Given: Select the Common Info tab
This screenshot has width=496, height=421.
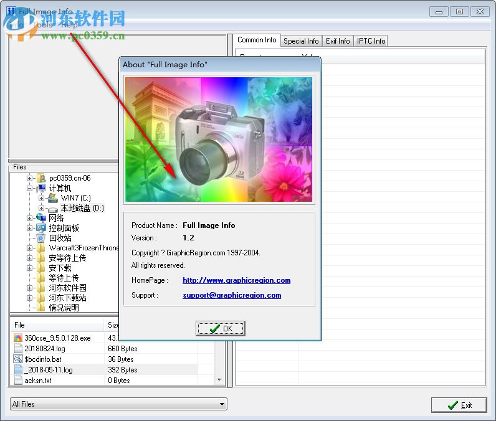Looking at the screenshot, I should point(257,40).
